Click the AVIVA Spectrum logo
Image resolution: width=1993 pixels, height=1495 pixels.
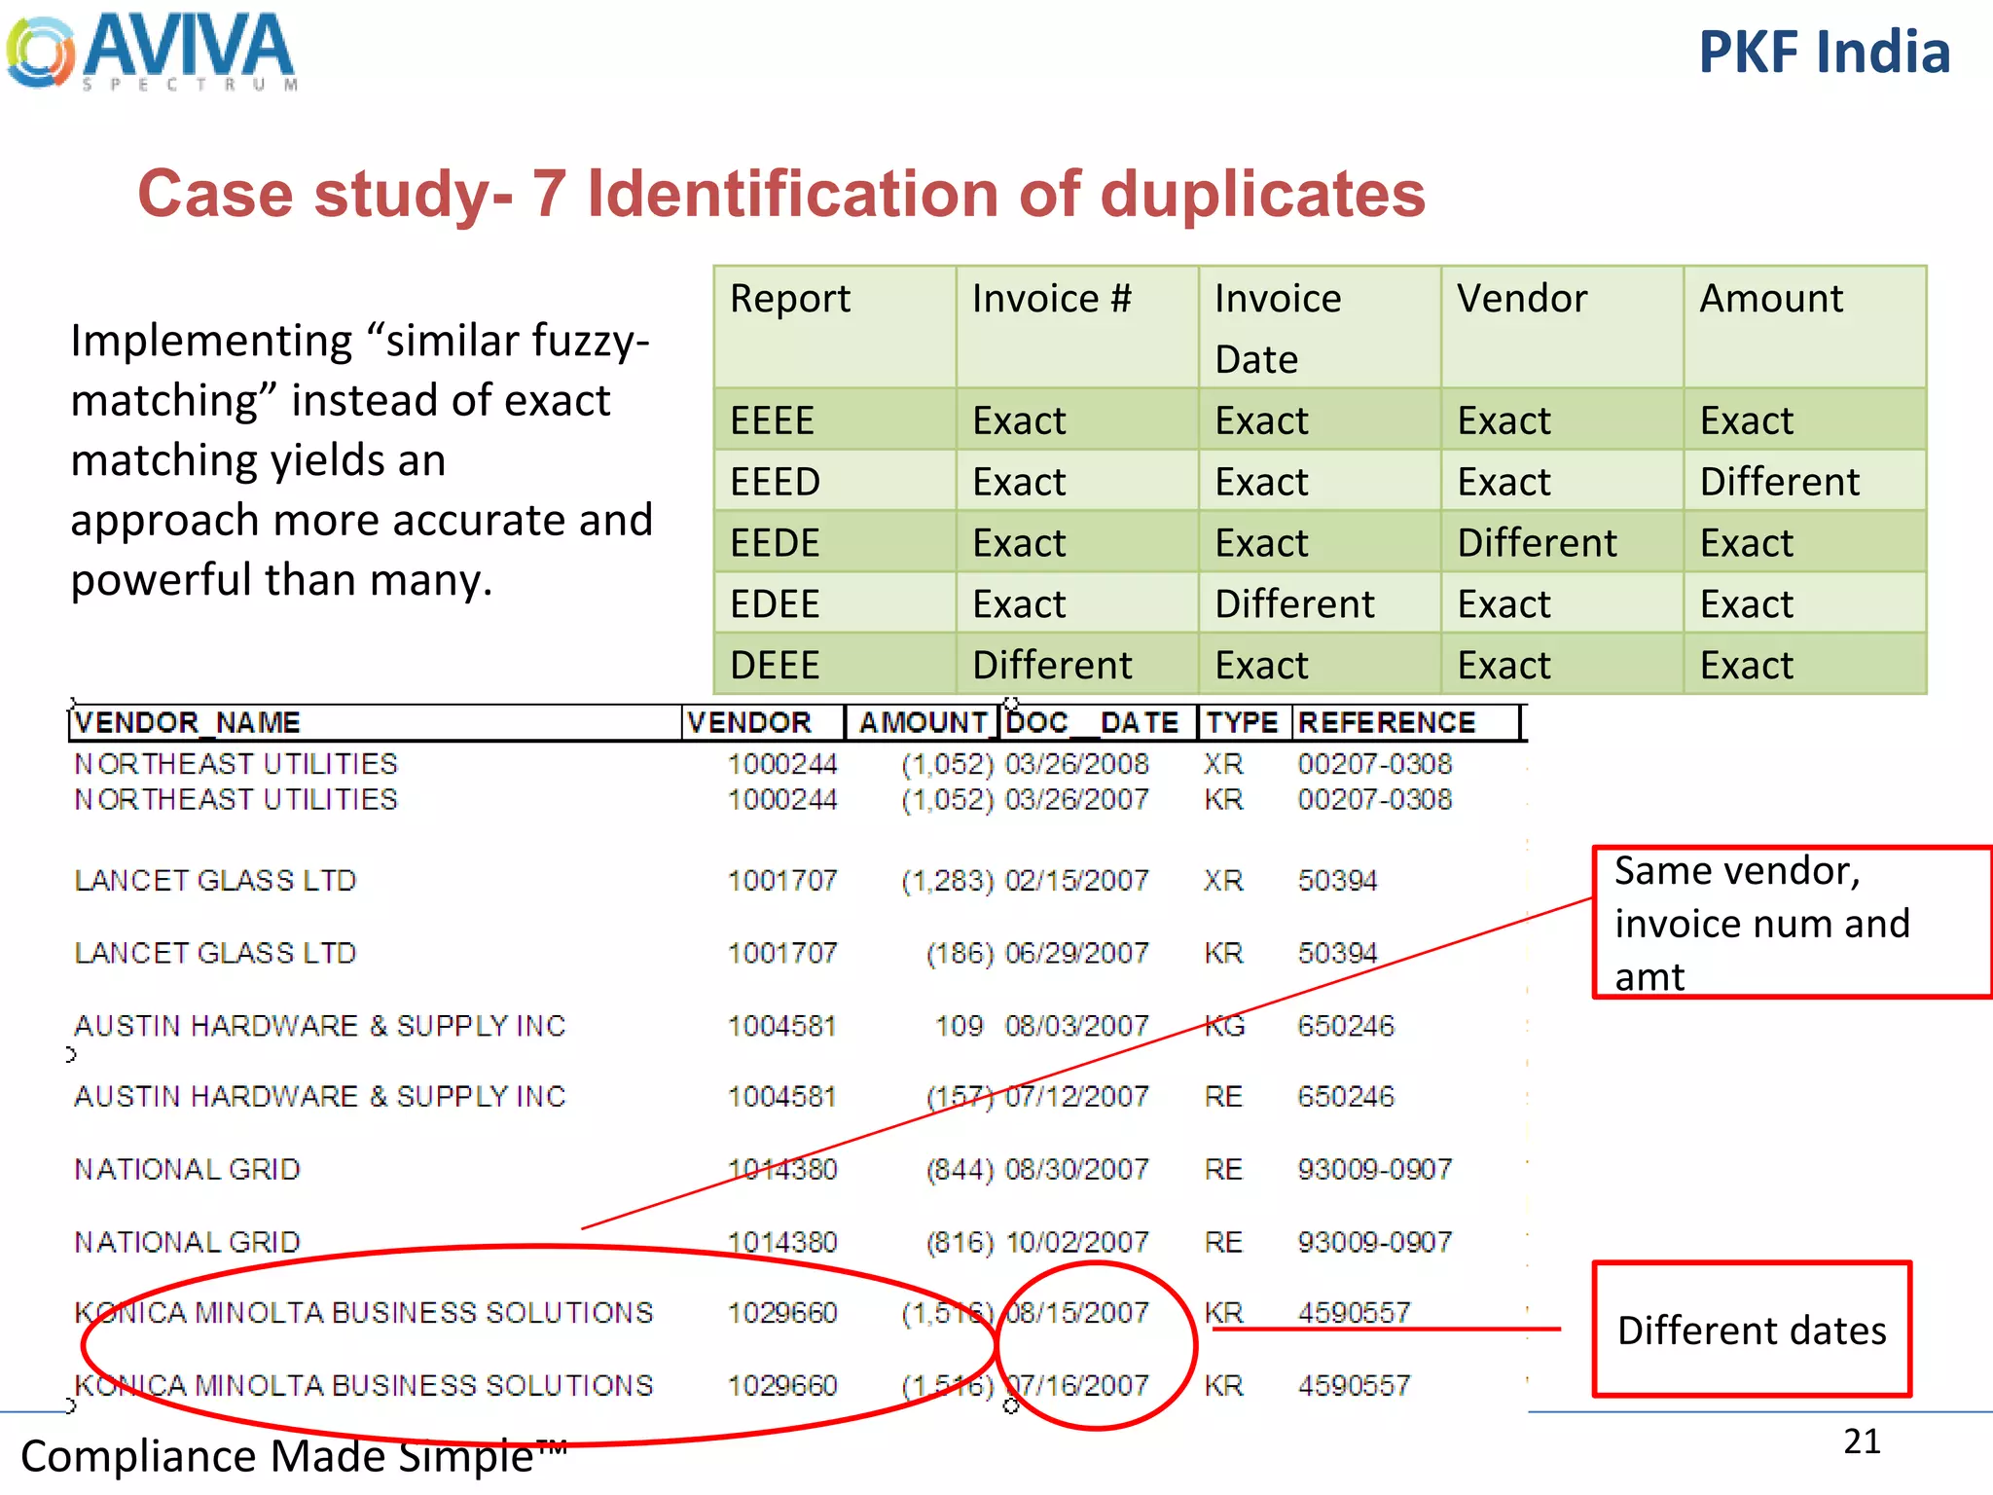[152, 53]
